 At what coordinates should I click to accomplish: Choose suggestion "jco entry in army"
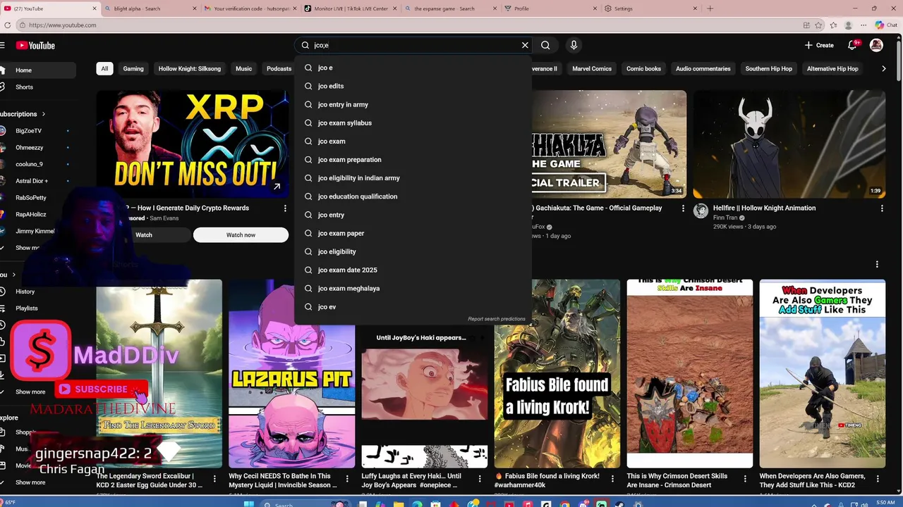point(413,104)
